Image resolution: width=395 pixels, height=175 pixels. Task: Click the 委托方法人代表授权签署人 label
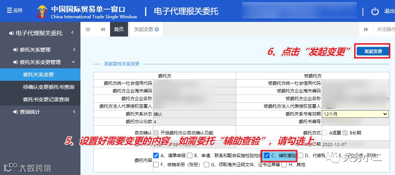[126, 106]
